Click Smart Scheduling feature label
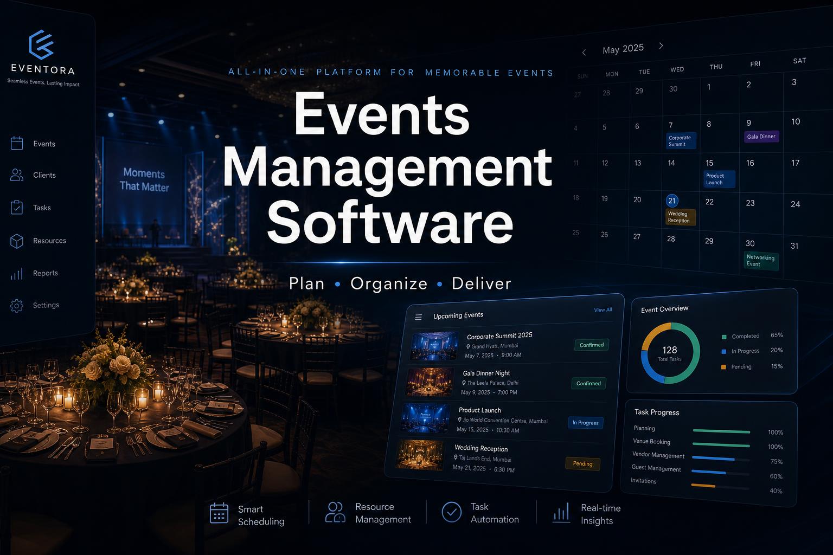Screen dimensions: 833x555 click(x=261, y=515)
